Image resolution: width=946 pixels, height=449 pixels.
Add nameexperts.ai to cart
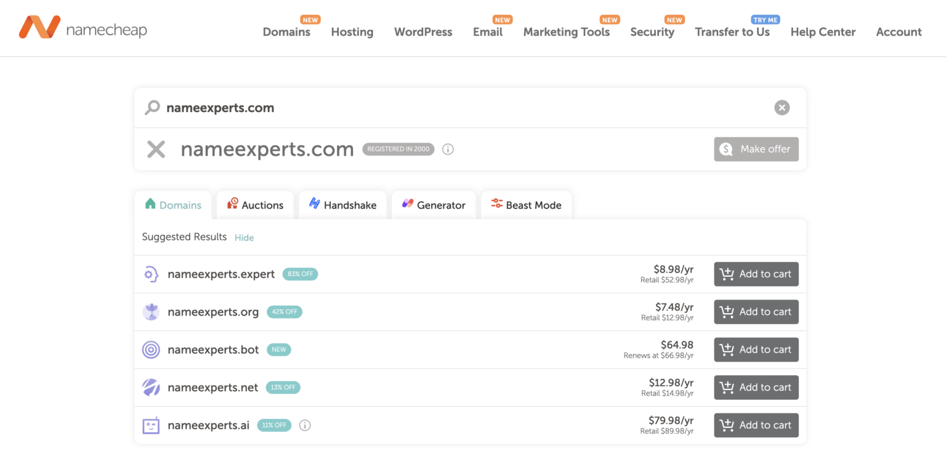(x=756, y=425)
